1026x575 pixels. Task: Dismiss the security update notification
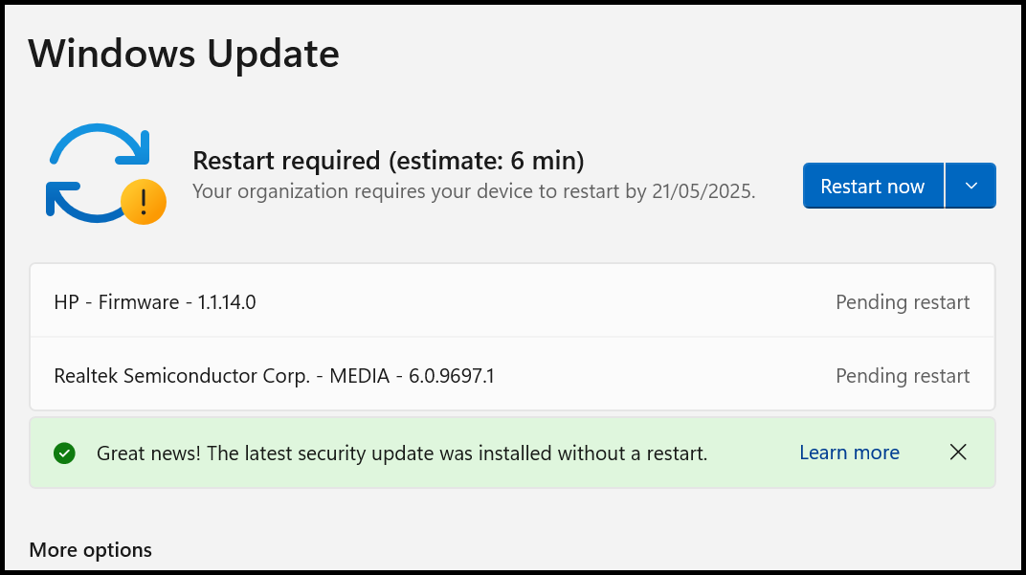958,453
